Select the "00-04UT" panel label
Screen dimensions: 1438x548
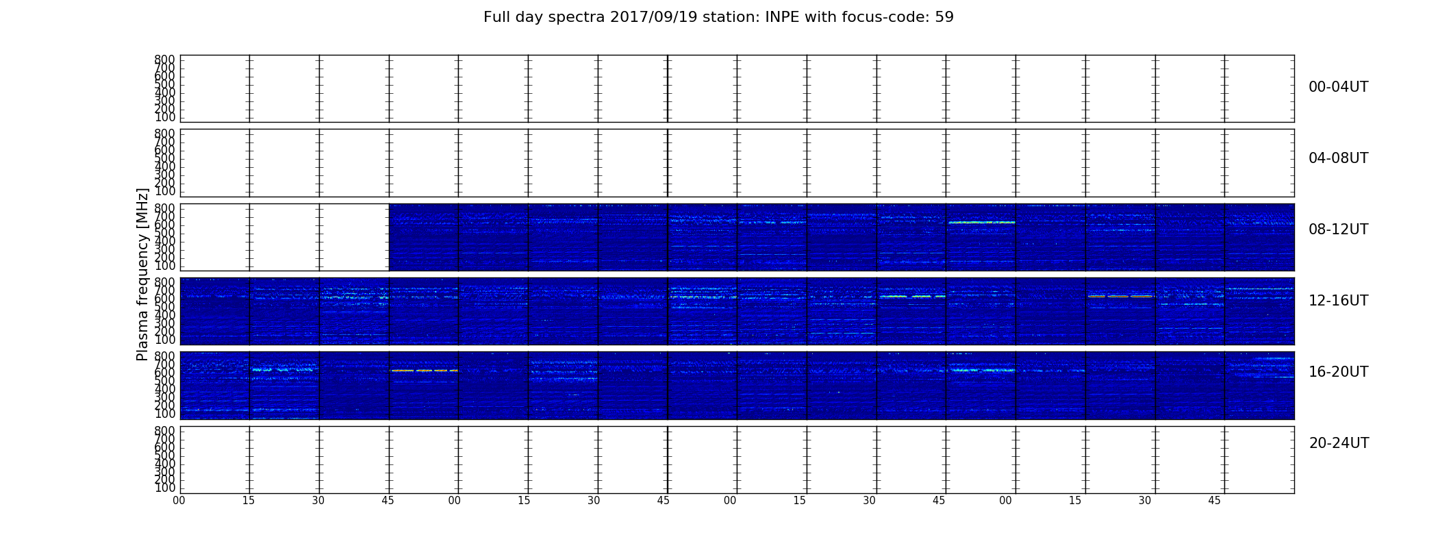pos(1338,87)
